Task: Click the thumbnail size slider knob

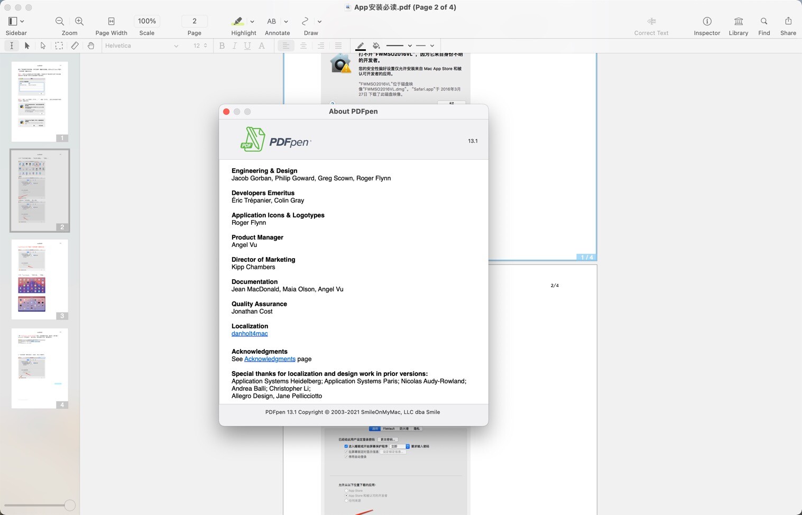Action: point(70,505)
